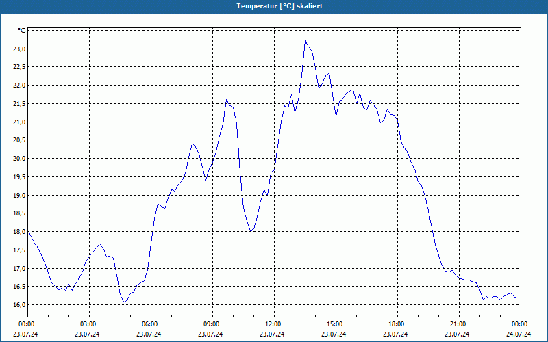Click the 19,0 y-axis label
The height and width of the screenshot is (342, 548).
pos(20,195)
